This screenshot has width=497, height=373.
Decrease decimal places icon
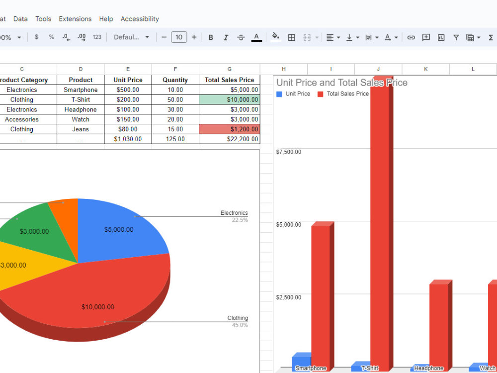pos(66,37)
